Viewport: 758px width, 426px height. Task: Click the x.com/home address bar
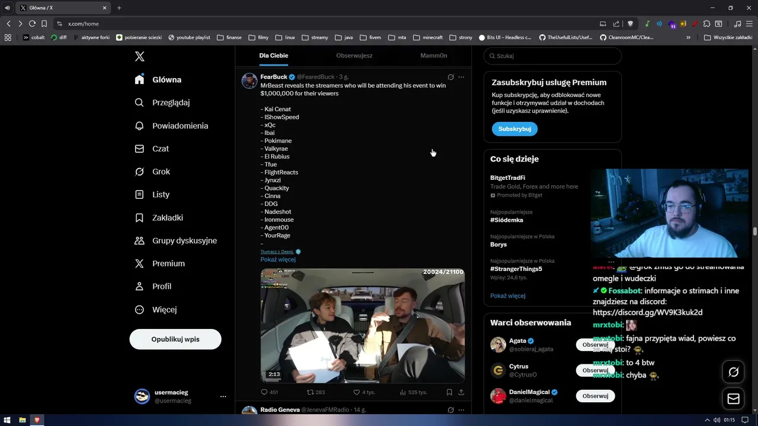point(83,24)
